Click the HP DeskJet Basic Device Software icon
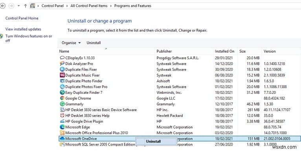Screen dimensions: 301x151 pyautogui.click(x=62, y=110)
